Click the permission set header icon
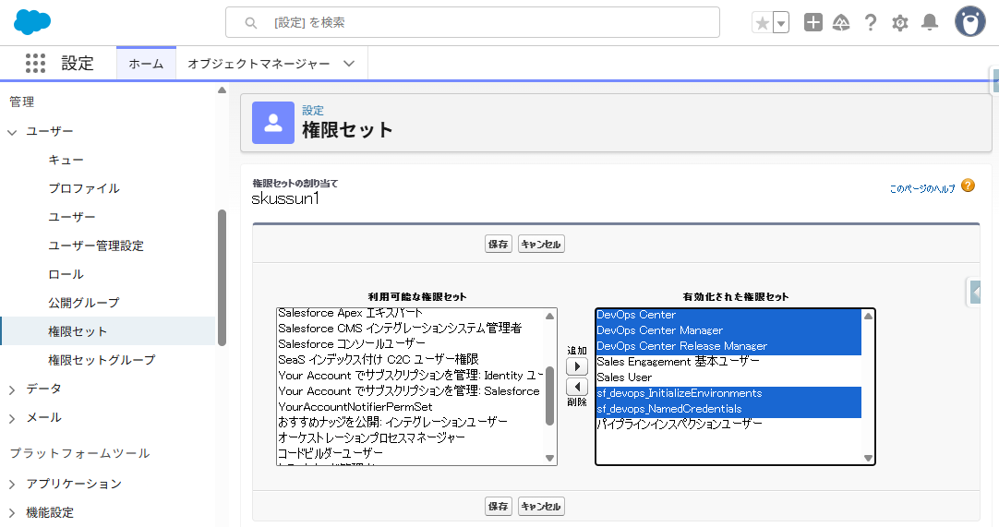The height and width of the screenshot is (527, 999). [273, 123]
